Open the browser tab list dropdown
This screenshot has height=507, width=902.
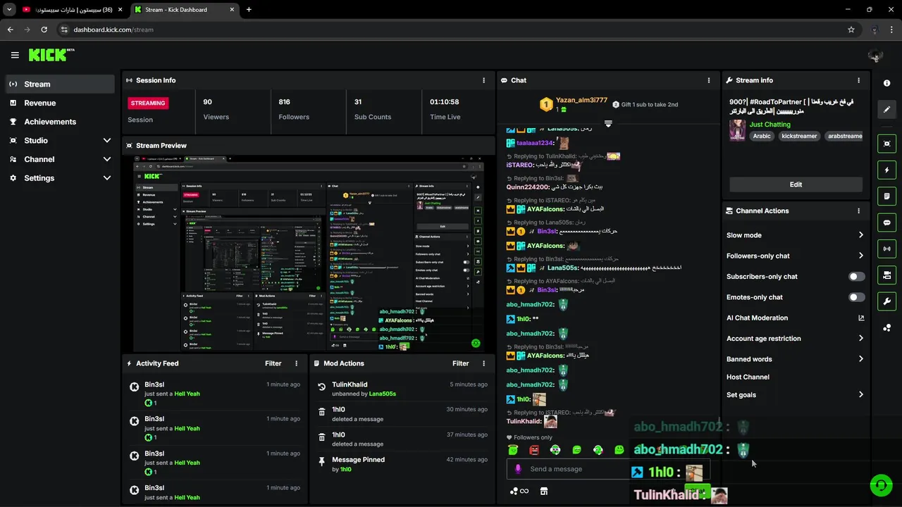pyautogui.click(x=9, y=10)
